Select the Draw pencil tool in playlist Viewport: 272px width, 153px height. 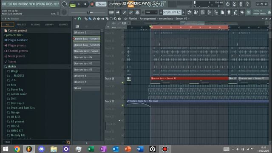click(x=86, y=19)
